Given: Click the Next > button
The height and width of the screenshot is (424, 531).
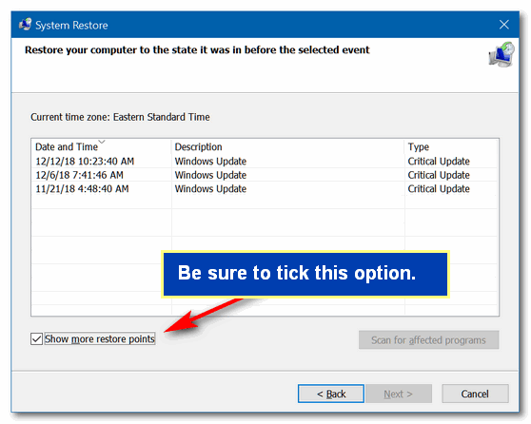Looking at the screenshot, I should (398, 394).
